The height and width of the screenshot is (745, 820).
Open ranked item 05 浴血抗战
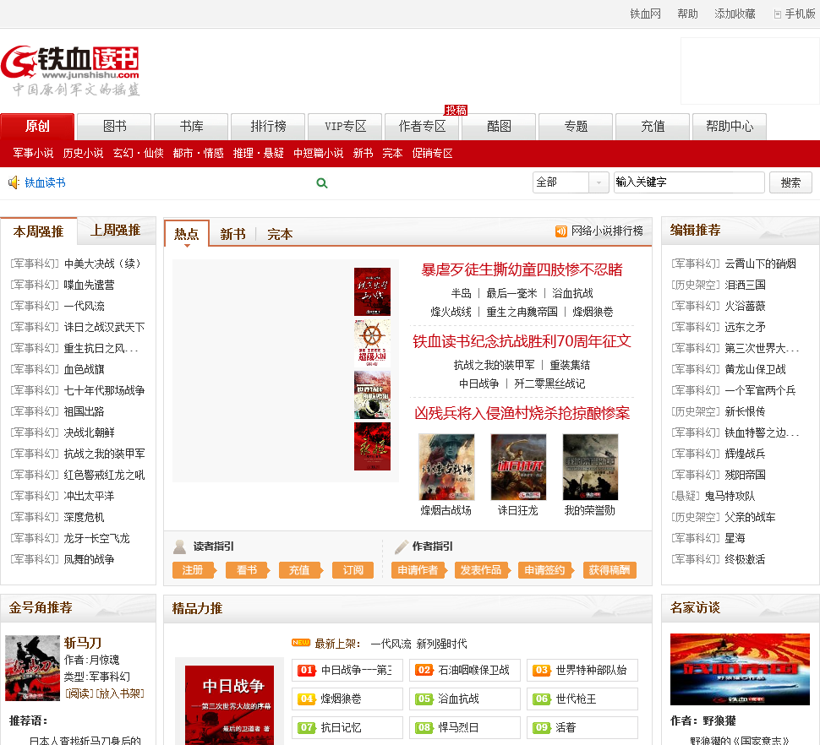465,699
